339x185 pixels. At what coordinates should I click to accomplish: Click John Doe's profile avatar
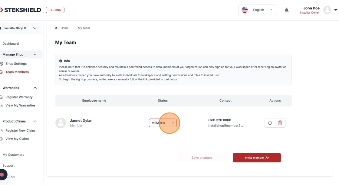[327, 10]
